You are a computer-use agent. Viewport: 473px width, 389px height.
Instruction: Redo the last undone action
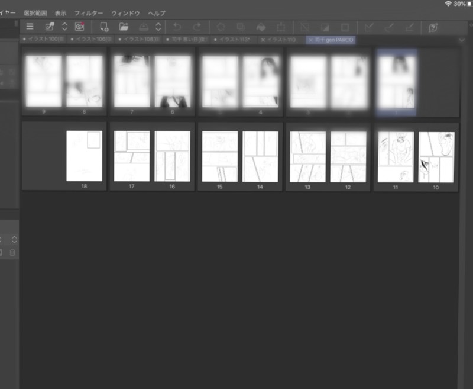[x=197, y=27]
